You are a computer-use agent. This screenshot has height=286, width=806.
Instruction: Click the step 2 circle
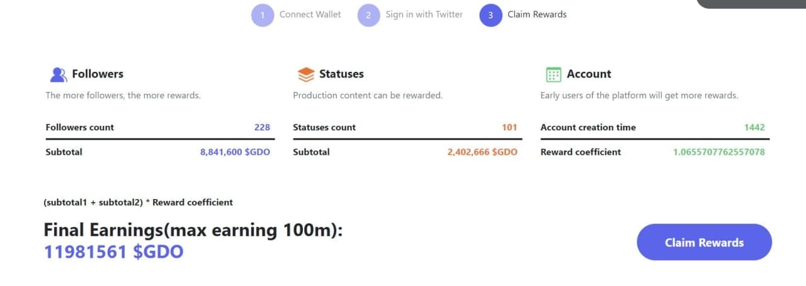(x=368, y=15)
